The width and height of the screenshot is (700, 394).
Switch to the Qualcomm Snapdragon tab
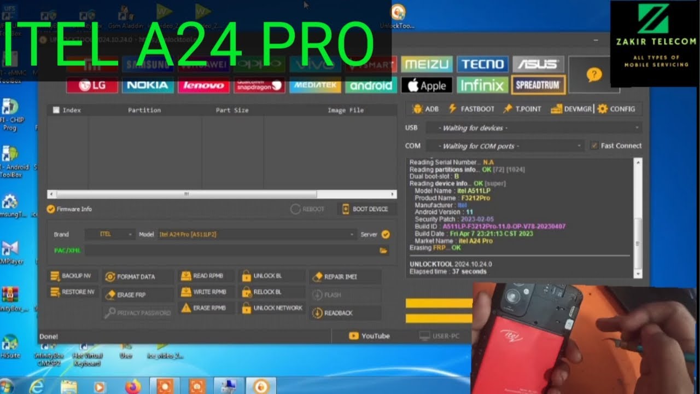[259, 85]
